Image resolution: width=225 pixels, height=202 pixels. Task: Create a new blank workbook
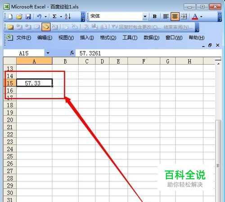[10, 17]
